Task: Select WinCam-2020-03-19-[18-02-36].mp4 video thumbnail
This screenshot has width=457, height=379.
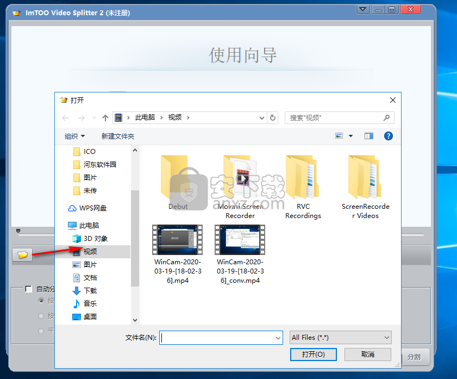Action: point(178,240)
